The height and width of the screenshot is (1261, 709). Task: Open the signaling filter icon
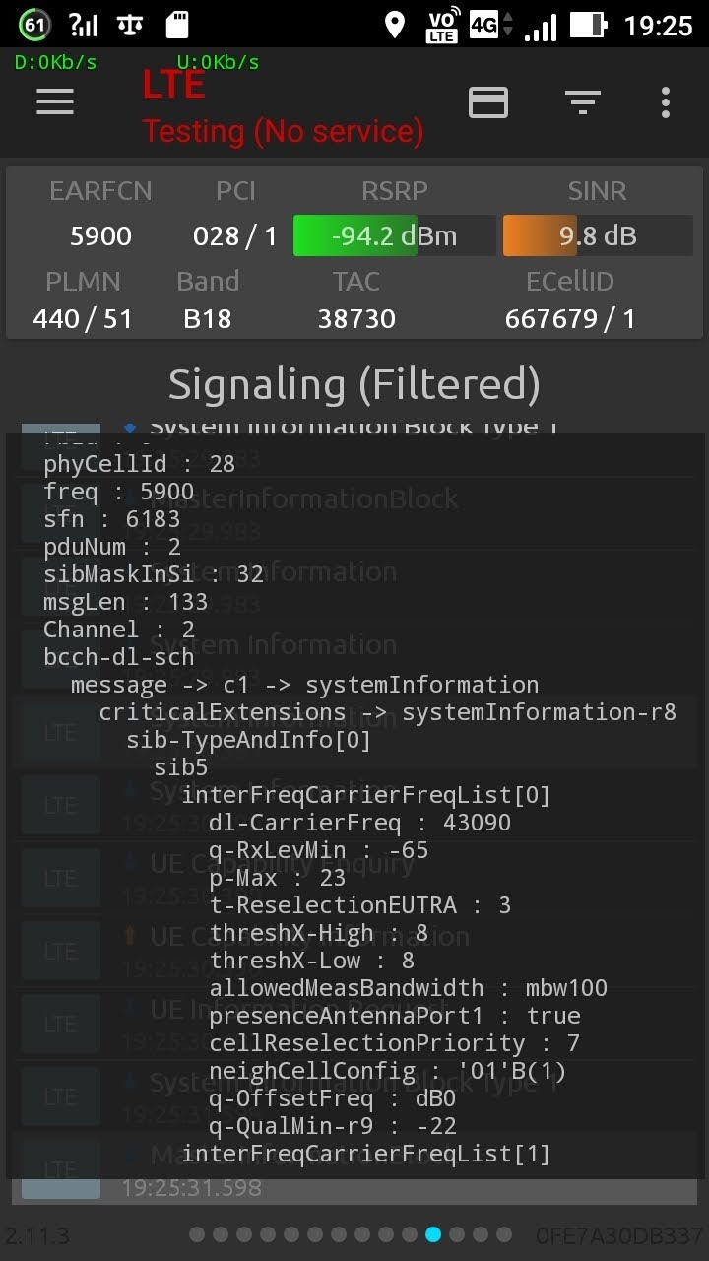(x=583, y=101)
